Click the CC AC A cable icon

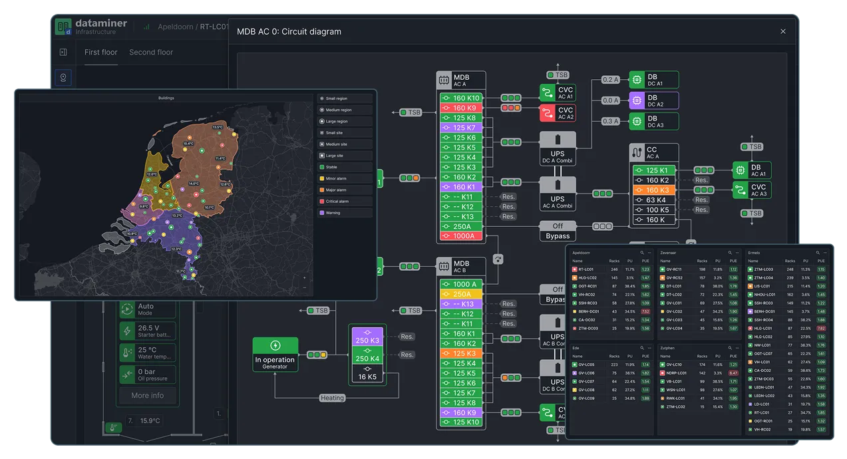coord(637,152)
